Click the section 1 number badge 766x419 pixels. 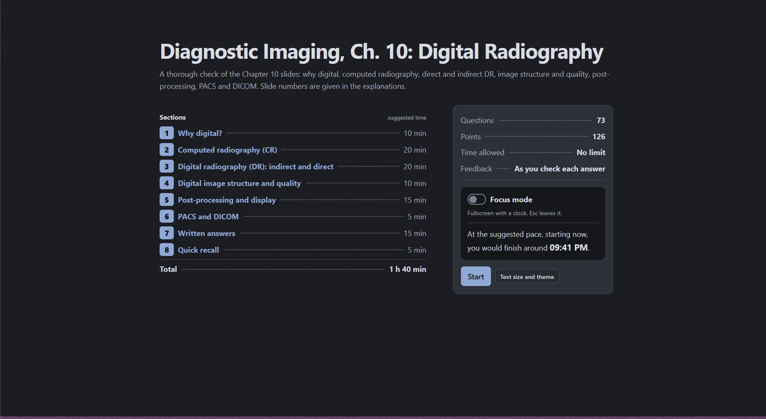[167, 133]
